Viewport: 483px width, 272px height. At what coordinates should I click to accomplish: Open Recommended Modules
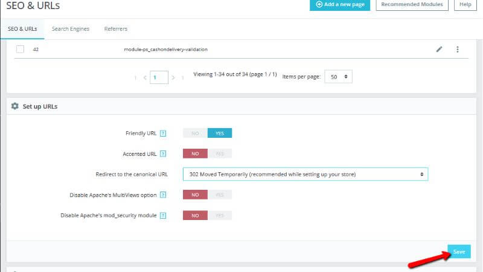[x=412, y=5]
